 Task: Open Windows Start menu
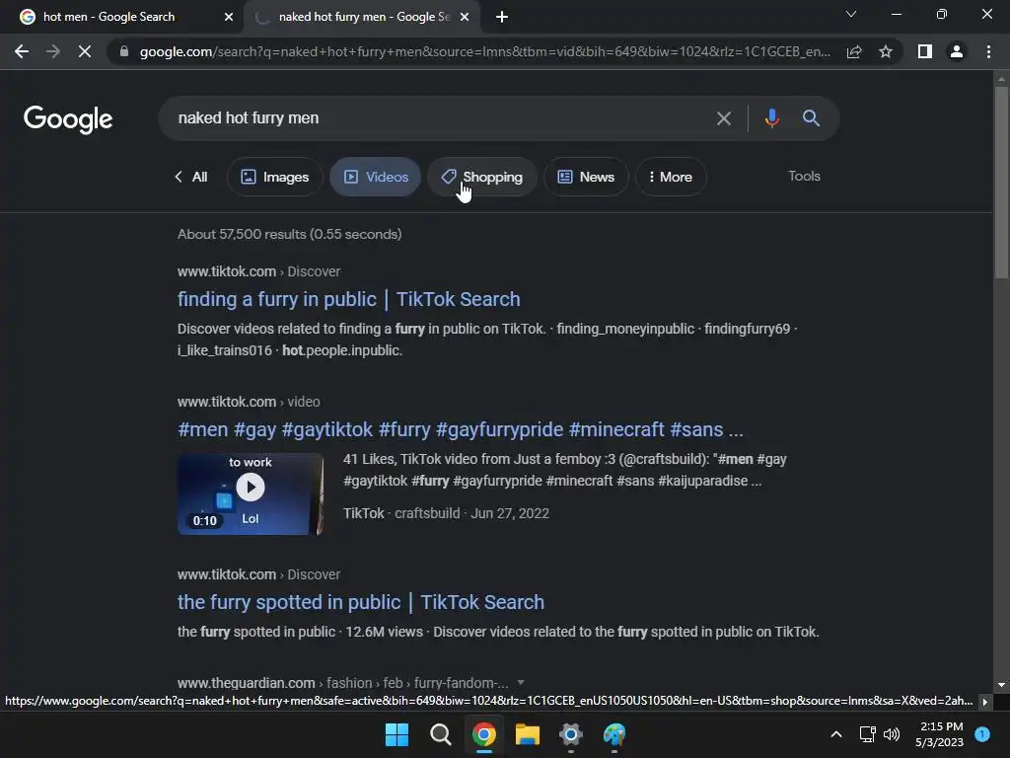pos(397,734)
